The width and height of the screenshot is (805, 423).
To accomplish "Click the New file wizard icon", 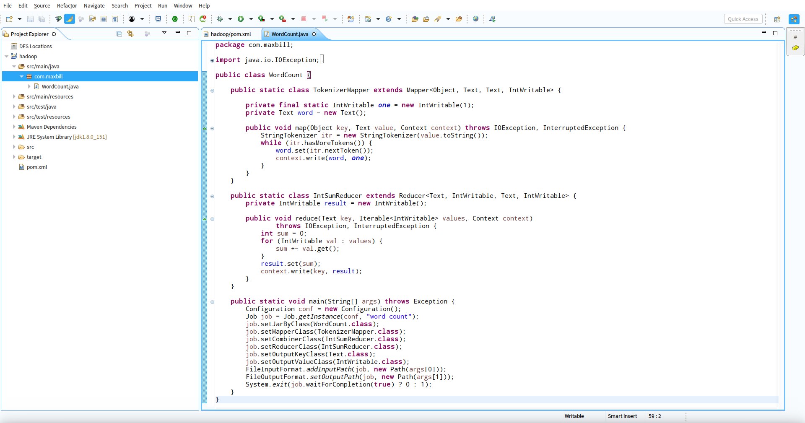I will coord(9,19).
